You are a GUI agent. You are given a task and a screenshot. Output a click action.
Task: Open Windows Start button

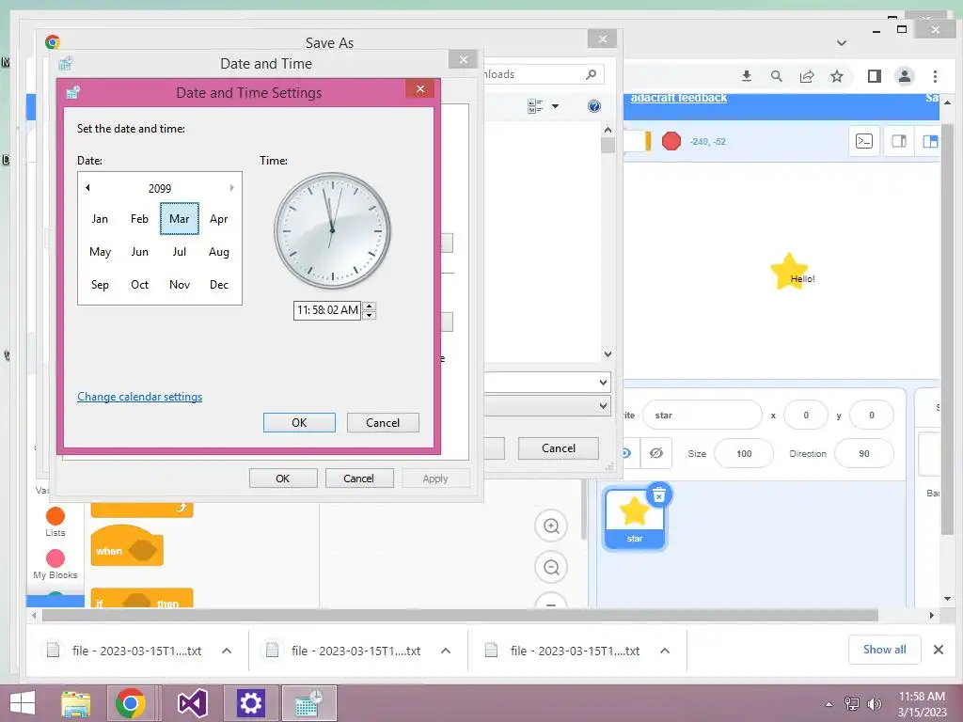[23, 703]
